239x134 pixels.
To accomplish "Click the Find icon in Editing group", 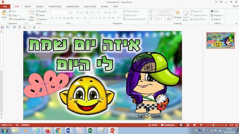I will coord(214,11).
